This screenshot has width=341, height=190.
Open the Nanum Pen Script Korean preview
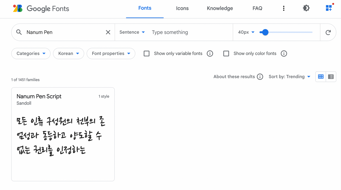tap(61, 136)
